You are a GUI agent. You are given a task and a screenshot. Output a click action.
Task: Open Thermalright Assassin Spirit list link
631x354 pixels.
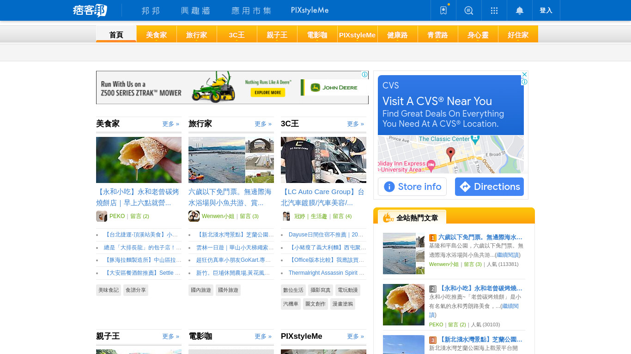coord(328,273)
